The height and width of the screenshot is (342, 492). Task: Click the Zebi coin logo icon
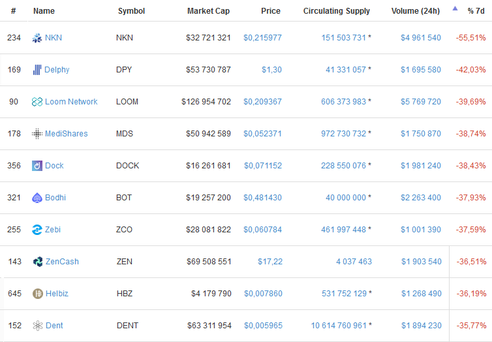37,230
